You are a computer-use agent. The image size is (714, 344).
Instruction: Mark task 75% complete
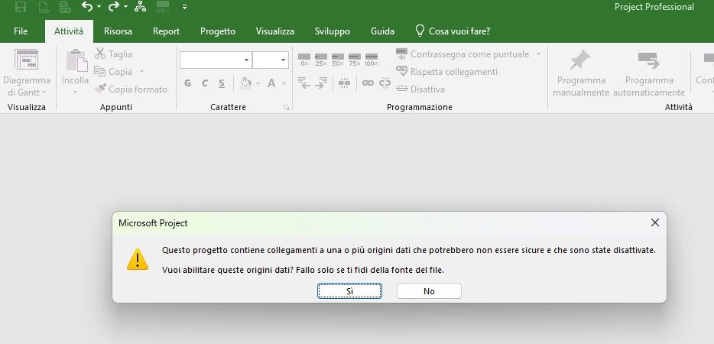pyautogui.click(x=355, y=60)
